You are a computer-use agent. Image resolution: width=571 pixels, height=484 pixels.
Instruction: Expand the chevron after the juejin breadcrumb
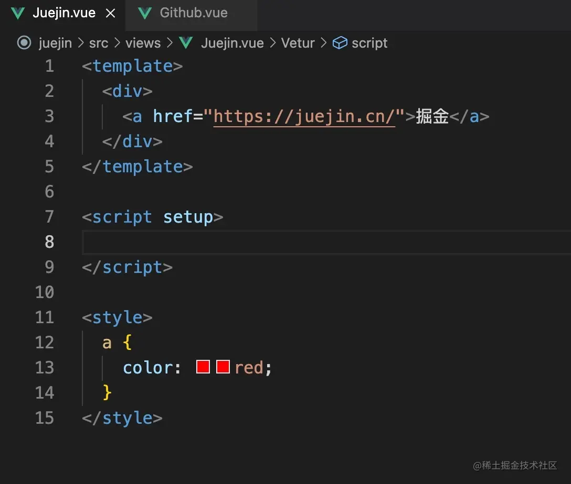[x=81, y=43]
